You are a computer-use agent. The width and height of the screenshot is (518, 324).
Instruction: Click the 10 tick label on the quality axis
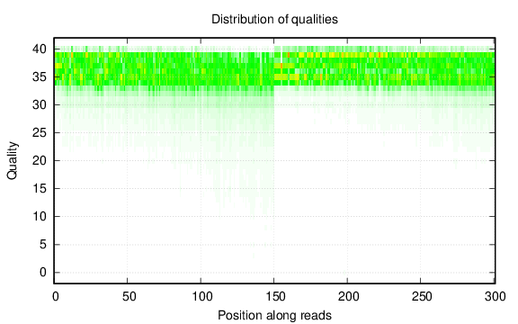tap(40, 217)
